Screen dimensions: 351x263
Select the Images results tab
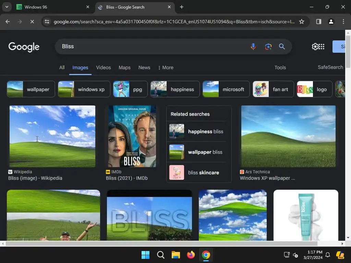(80, 67)
